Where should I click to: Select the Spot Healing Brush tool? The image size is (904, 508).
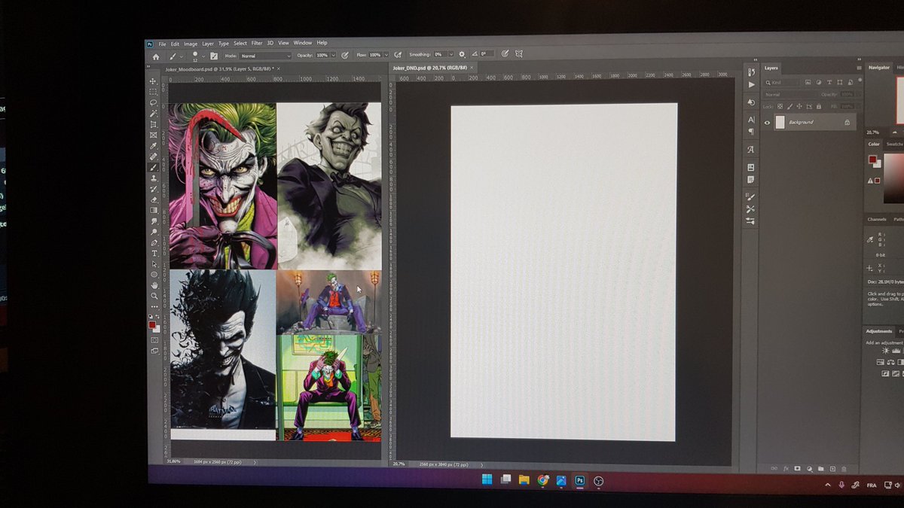click(154, 157)
